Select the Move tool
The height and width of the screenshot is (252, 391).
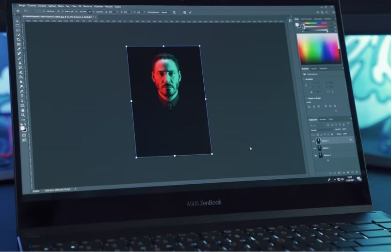[x=17, y=21]
